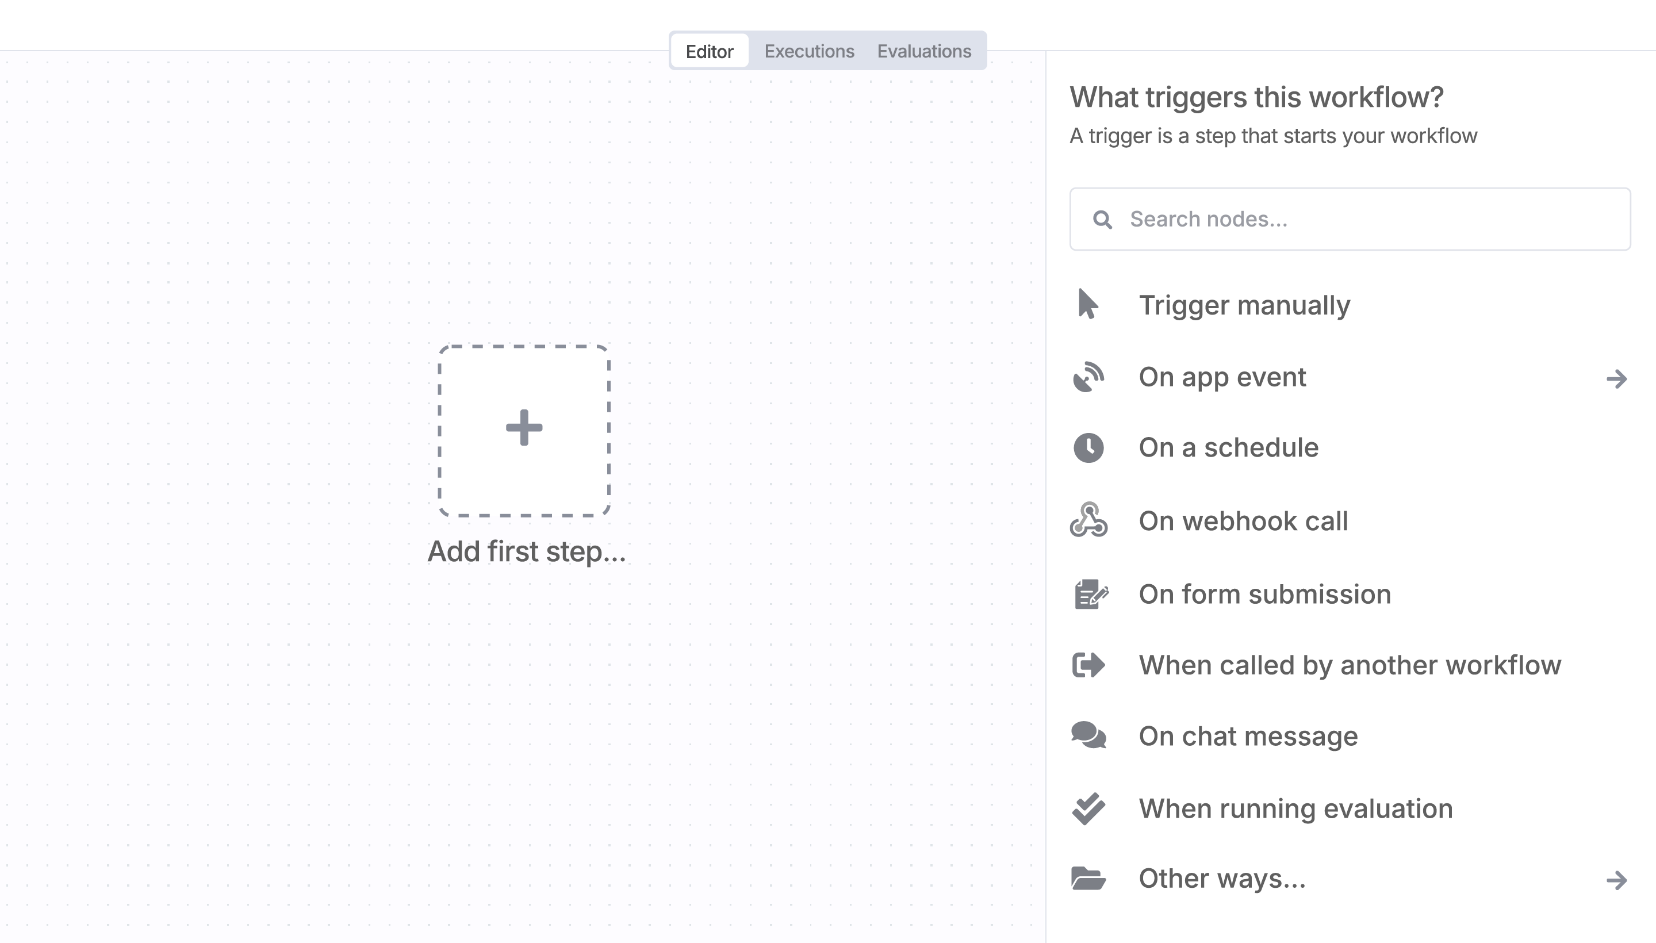Image resolution: width=1656 pixels, height=943 pixels.
Task: Click the satellite icon for On app event
Action: [1088, 377]
